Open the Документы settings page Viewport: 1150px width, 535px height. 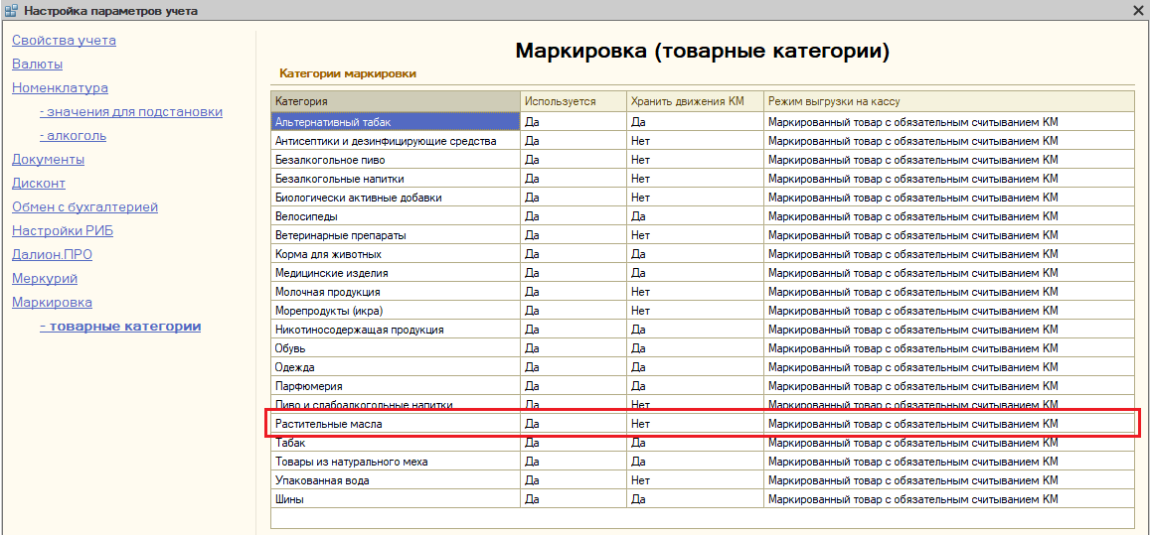(48, 160)
